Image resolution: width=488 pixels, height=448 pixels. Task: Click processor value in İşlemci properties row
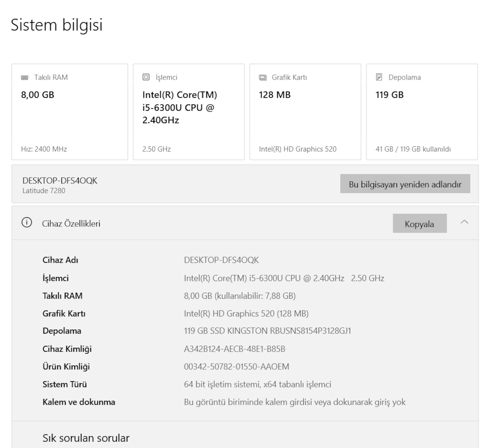tap(284, 278)
